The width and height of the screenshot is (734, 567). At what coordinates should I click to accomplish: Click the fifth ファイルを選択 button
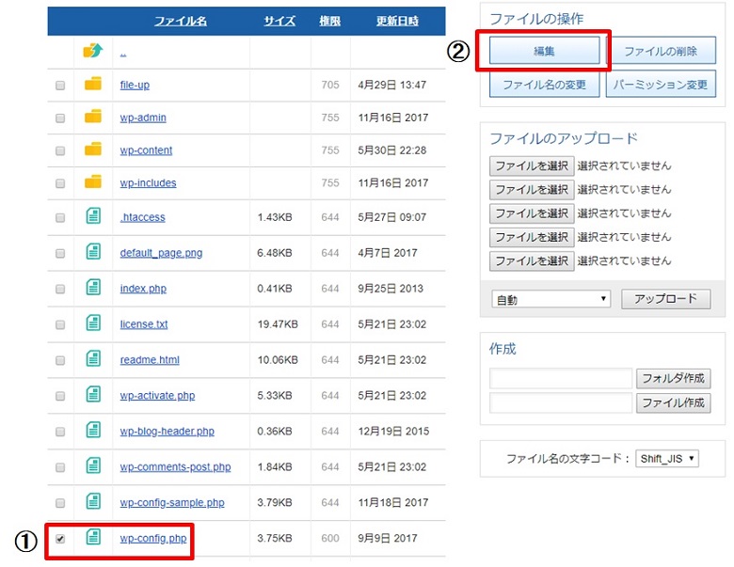532,261
